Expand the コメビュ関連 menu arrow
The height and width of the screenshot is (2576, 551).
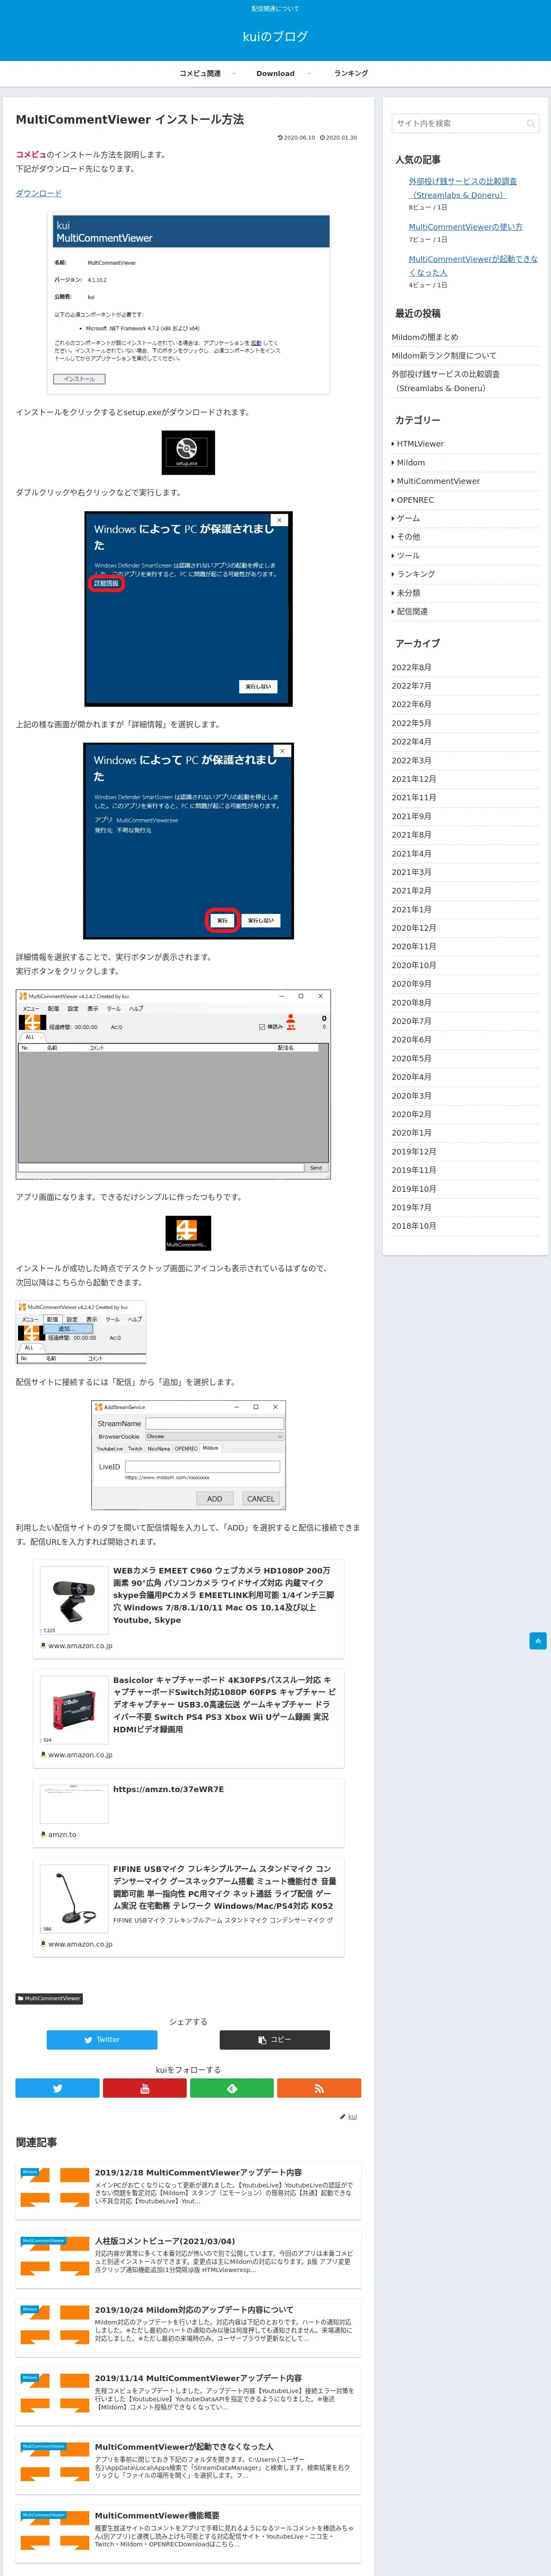[234, 73]
